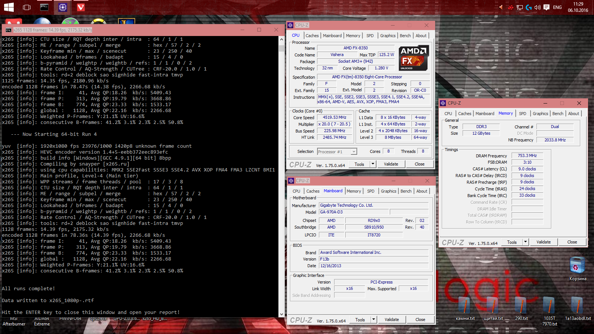
Task: Select the 290.txt desktop file
Action: [522, 309]
